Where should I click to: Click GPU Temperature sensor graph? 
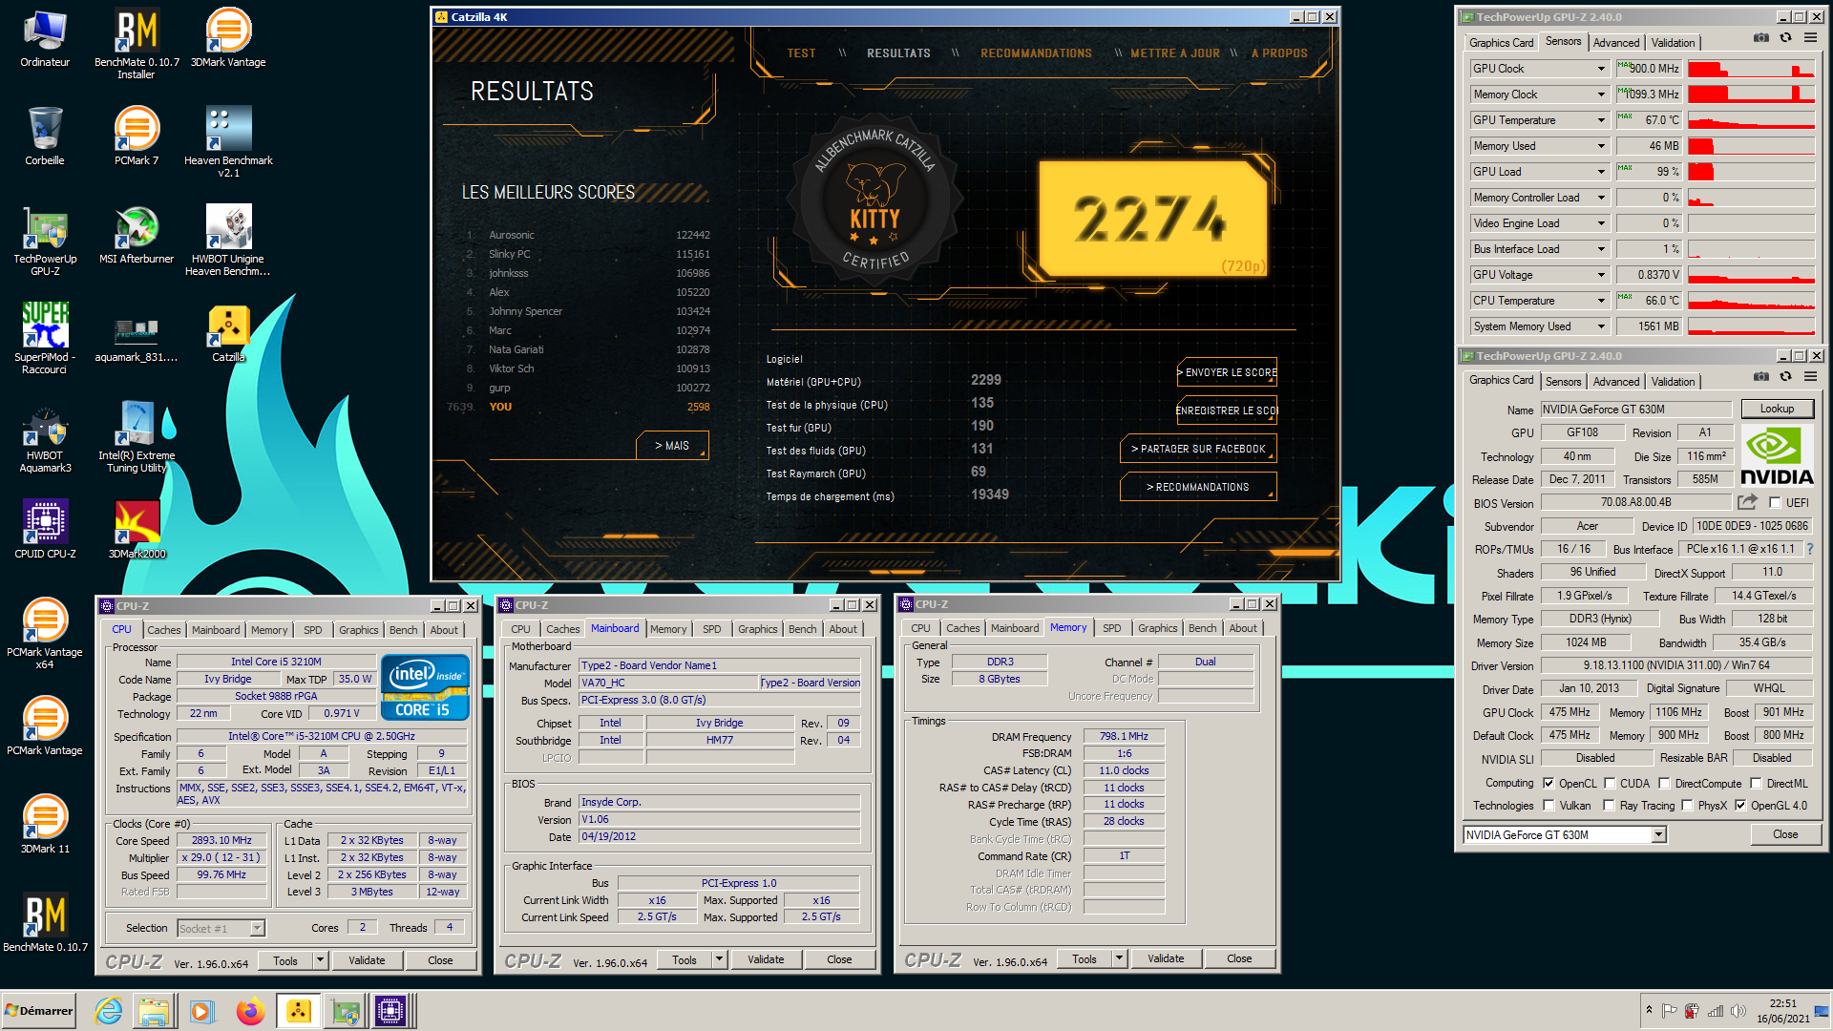coord(1751,120)
